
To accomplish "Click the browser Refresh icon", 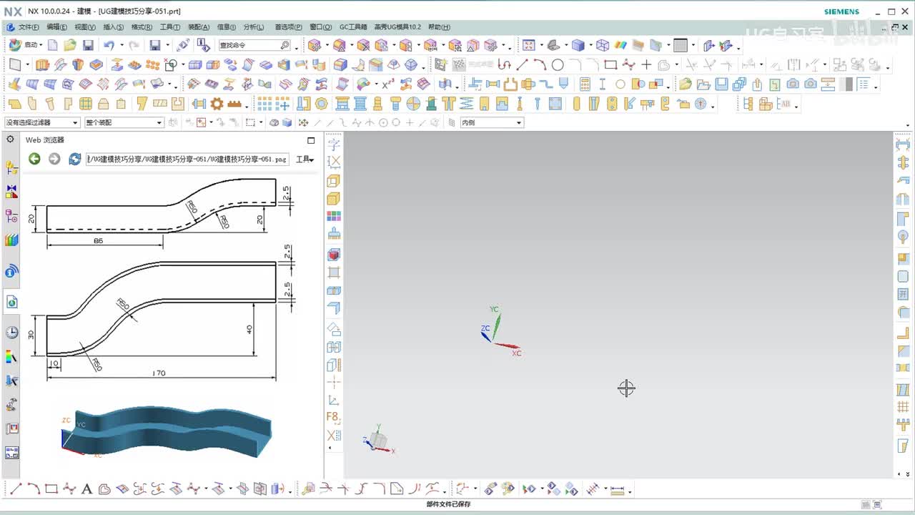I will point(74,159).
